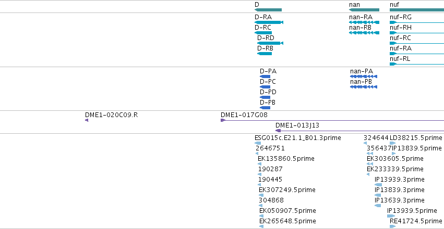Select transcript D-RD
This screenshot has width=444, height=229.
click(x=270, y=43)
